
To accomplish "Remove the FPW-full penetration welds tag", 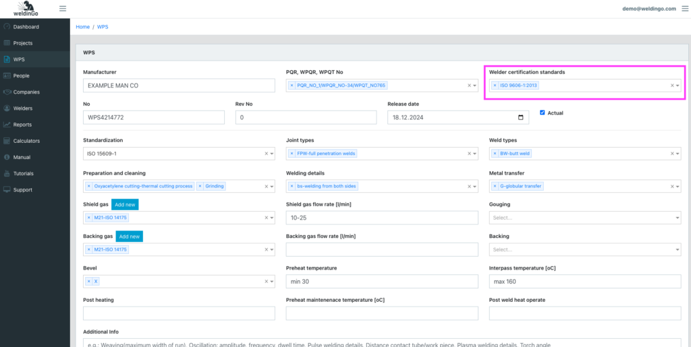I will tap(292, 154).
